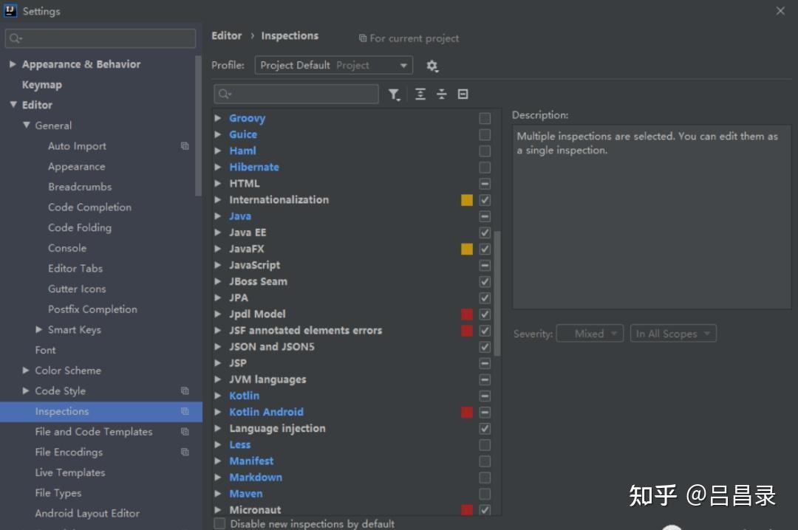Screen dimensions: 798x530
Task: Click the reset selection icon on toolbar
Action: point(463,94)
